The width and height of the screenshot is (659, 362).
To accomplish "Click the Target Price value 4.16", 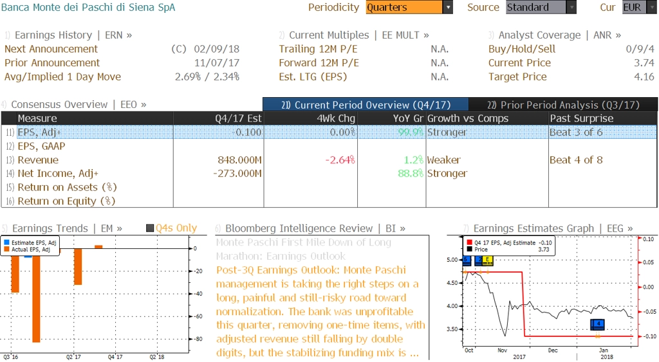I will [644, 77].
